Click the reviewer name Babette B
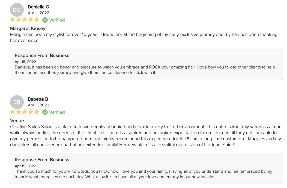Screen dimensions: 287x188 (38, 99)
